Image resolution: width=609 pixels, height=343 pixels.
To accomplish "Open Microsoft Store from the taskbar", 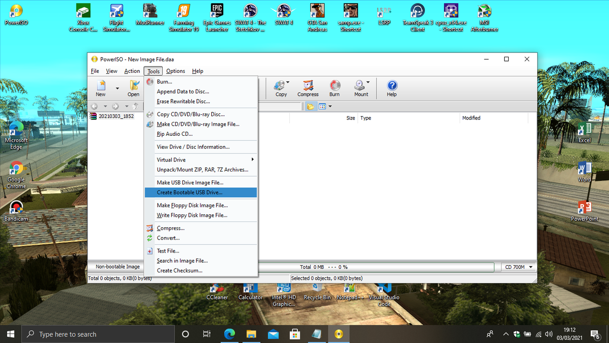I will click(x=295, y=334).
